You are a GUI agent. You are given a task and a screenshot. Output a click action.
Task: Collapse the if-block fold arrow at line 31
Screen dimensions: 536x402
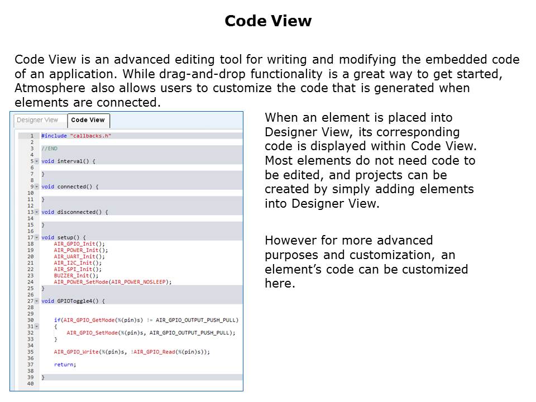pyautogui.click(x=37, y=327)
